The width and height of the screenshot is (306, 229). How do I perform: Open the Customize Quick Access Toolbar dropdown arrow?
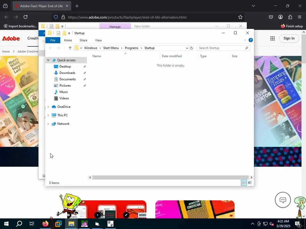pos(69,33)
